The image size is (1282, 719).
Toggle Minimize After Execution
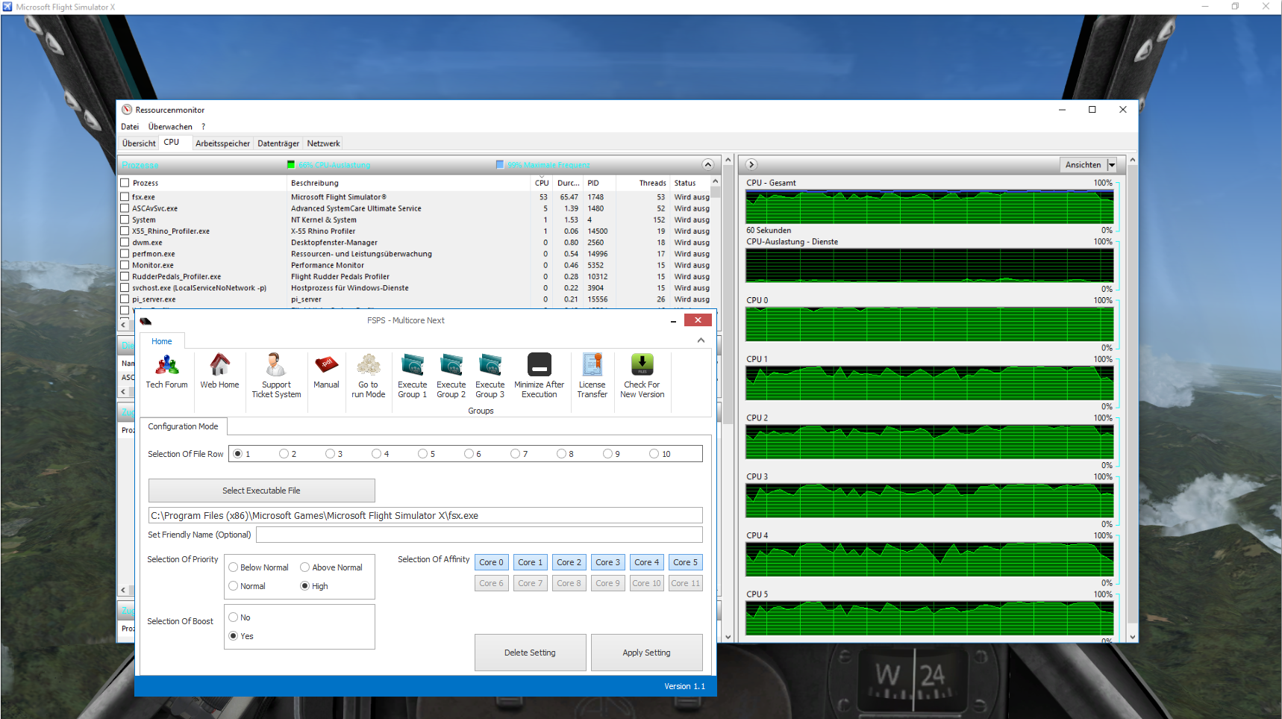point(539,365)
